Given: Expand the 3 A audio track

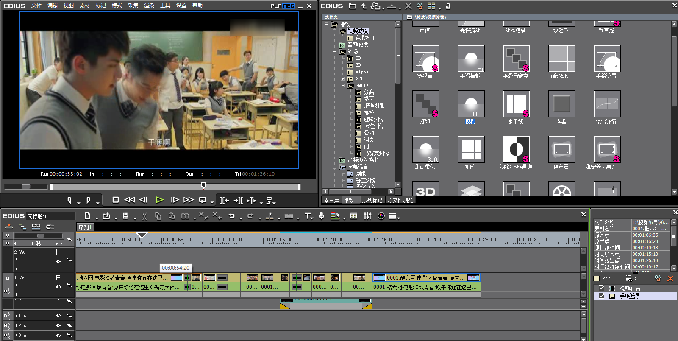Looking at the screenshot, I should click(x=16, y=335).
